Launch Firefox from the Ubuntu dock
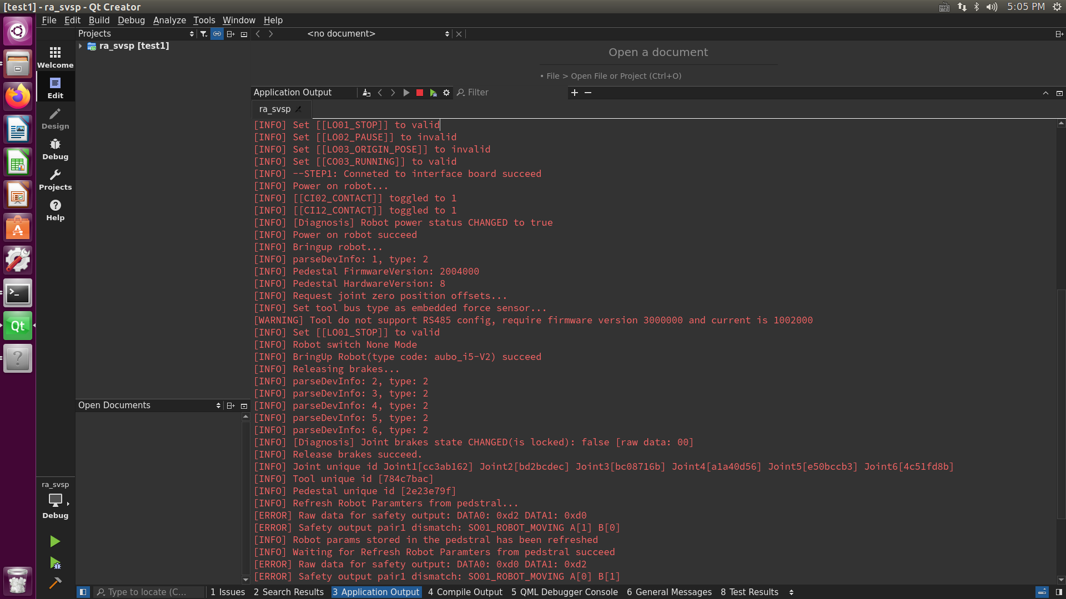Viewport: 1066px width, 599px height. coord(18,96)
